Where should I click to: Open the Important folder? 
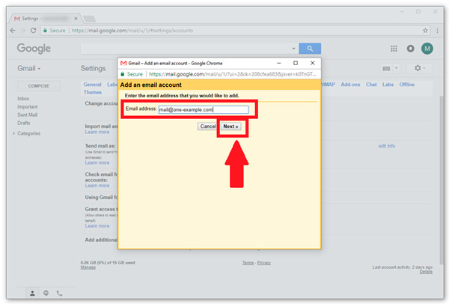click(x=28, y=106)
